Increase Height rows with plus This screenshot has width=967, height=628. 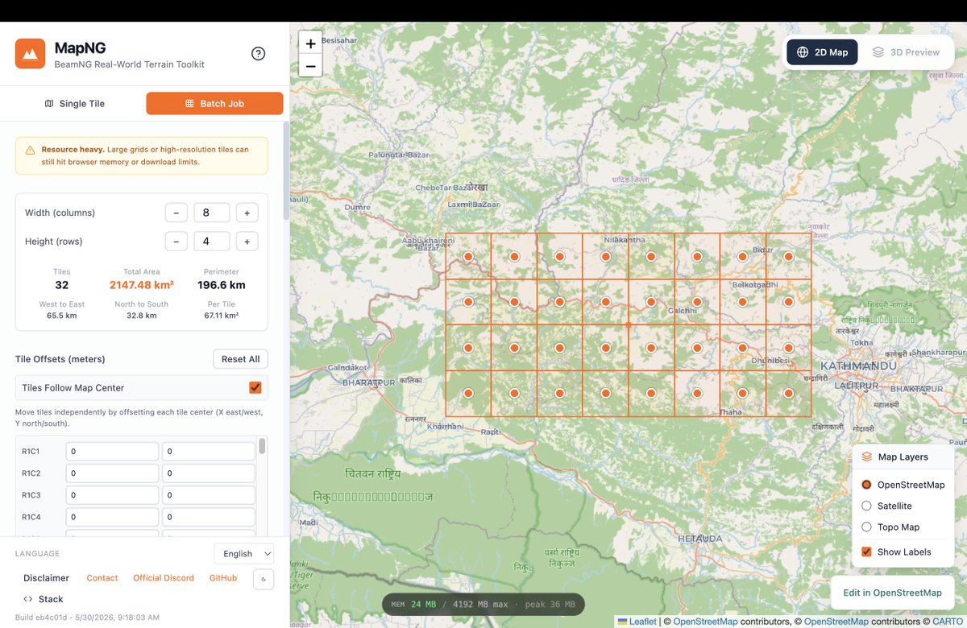247,241
